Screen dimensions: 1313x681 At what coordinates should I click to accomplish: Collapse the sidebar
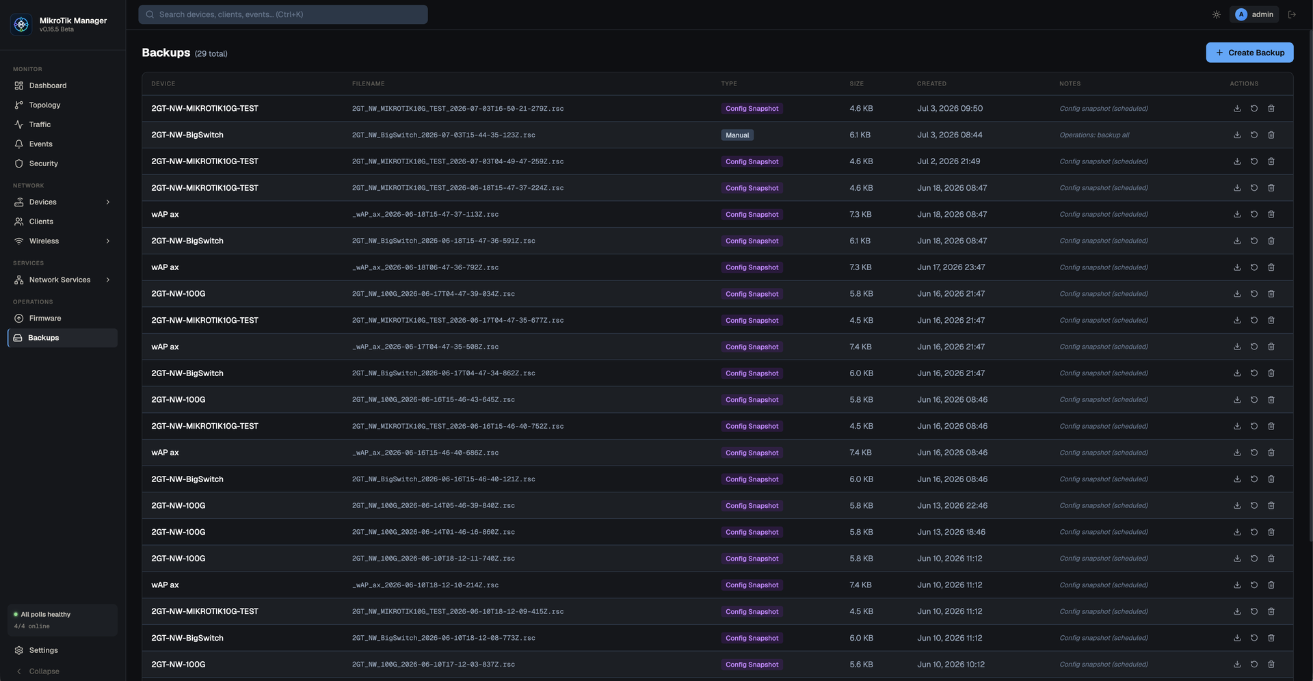click(38, 671)
